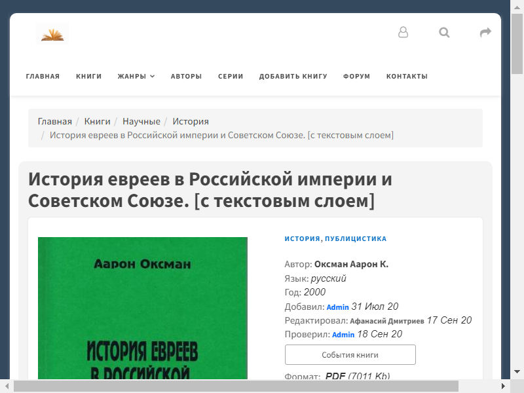Open the ИСТОРИЯ genre tag
The image size is (524, 393).
(302, 238)
